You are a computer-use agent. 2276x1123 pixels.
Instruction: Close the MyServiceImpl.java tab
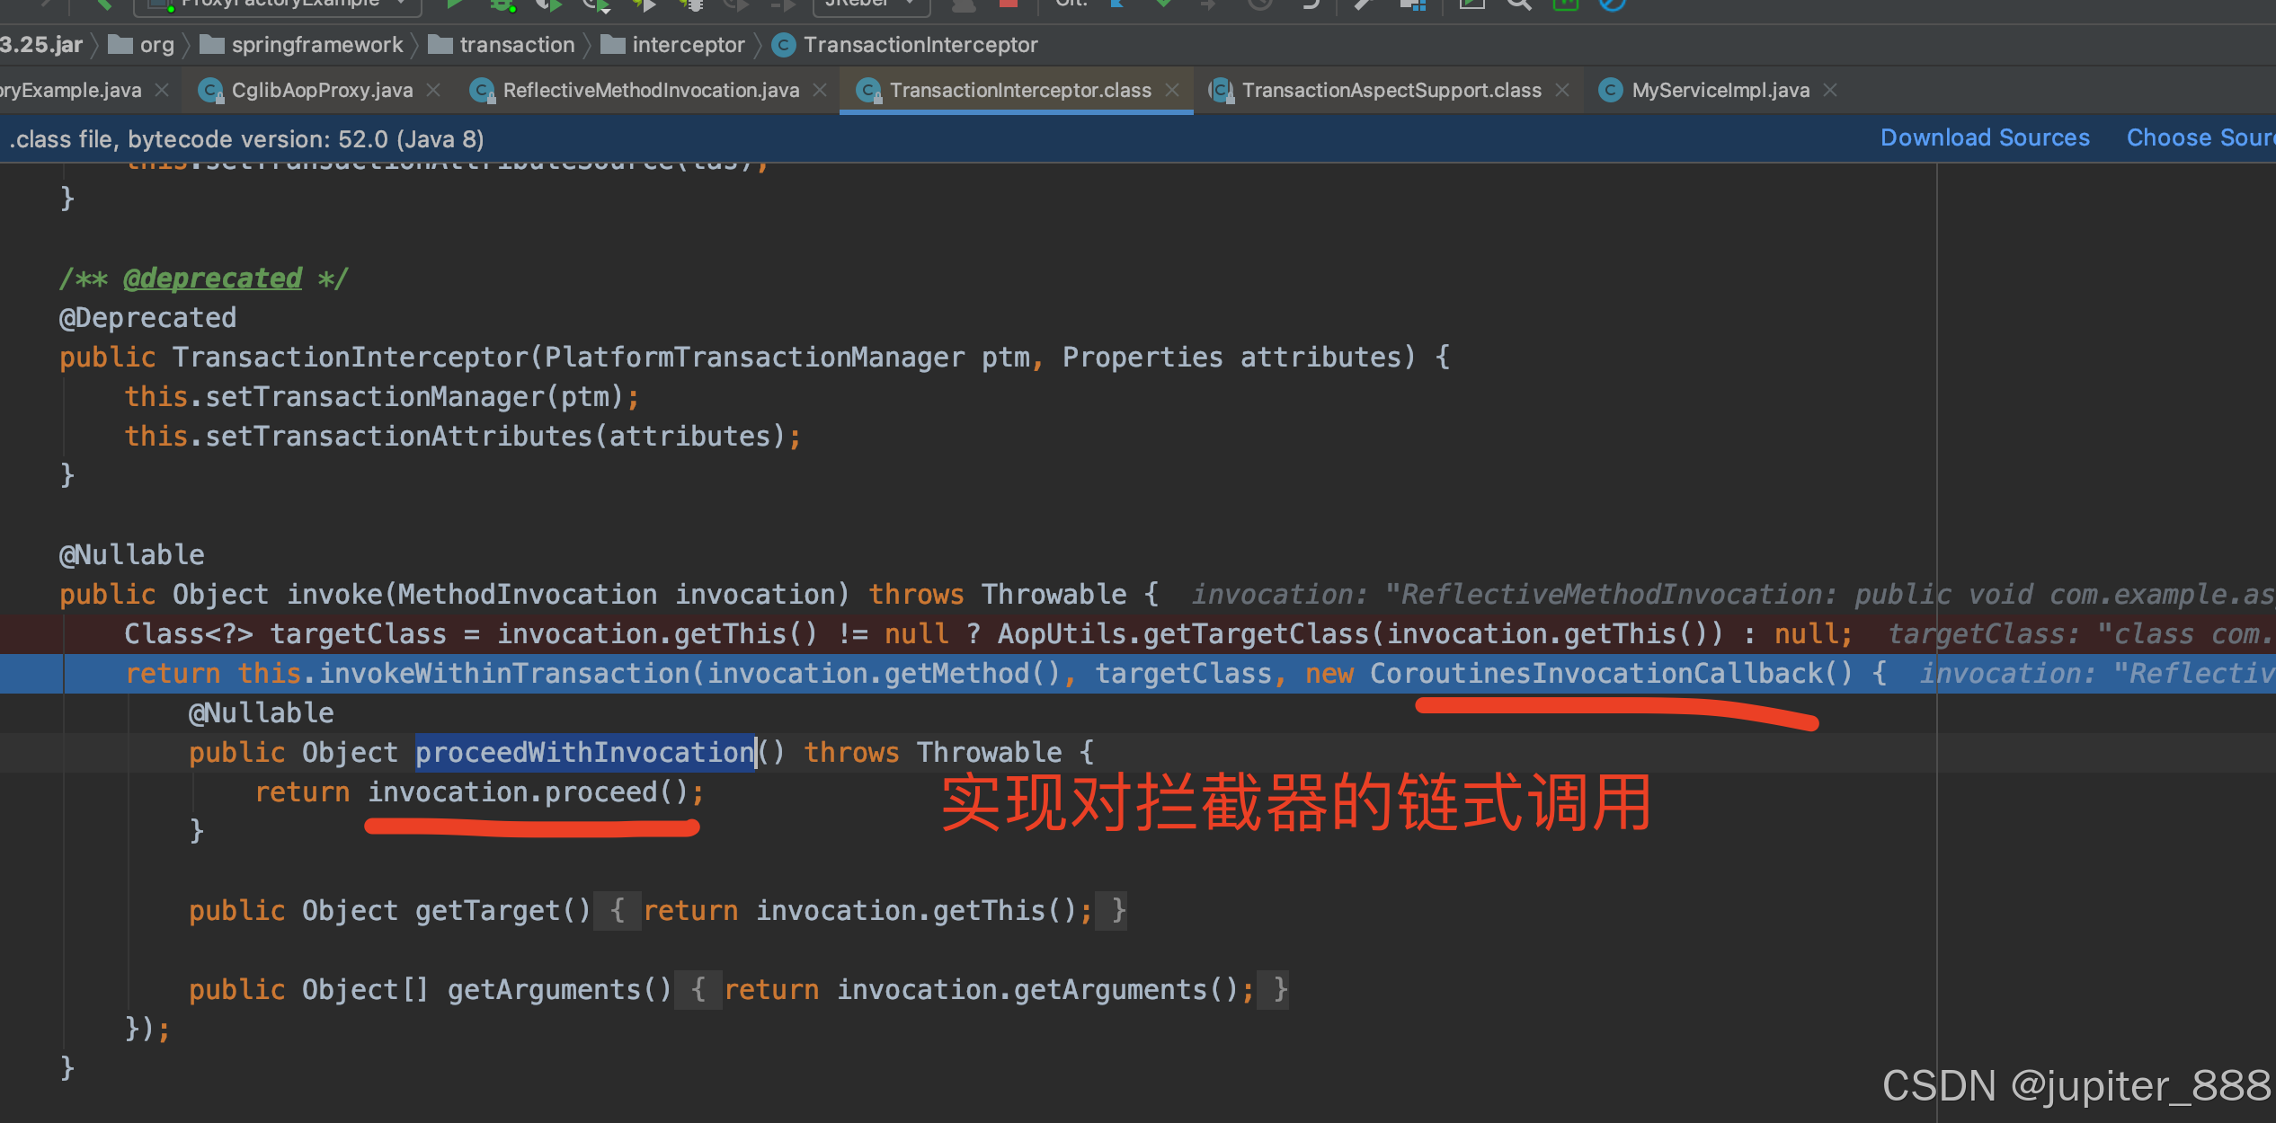tap(1830, 90)
